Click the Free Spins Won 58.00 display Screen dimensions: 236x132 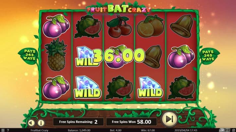[x=131, y=122]
